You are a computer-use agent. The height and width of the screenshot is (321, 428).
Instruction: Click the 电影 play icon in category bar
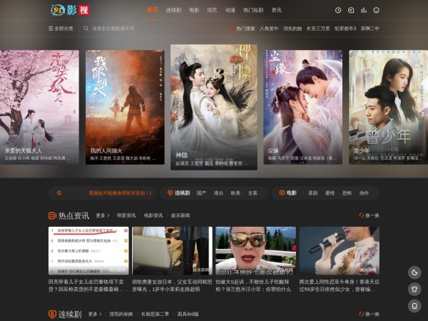tap(282, 193)
